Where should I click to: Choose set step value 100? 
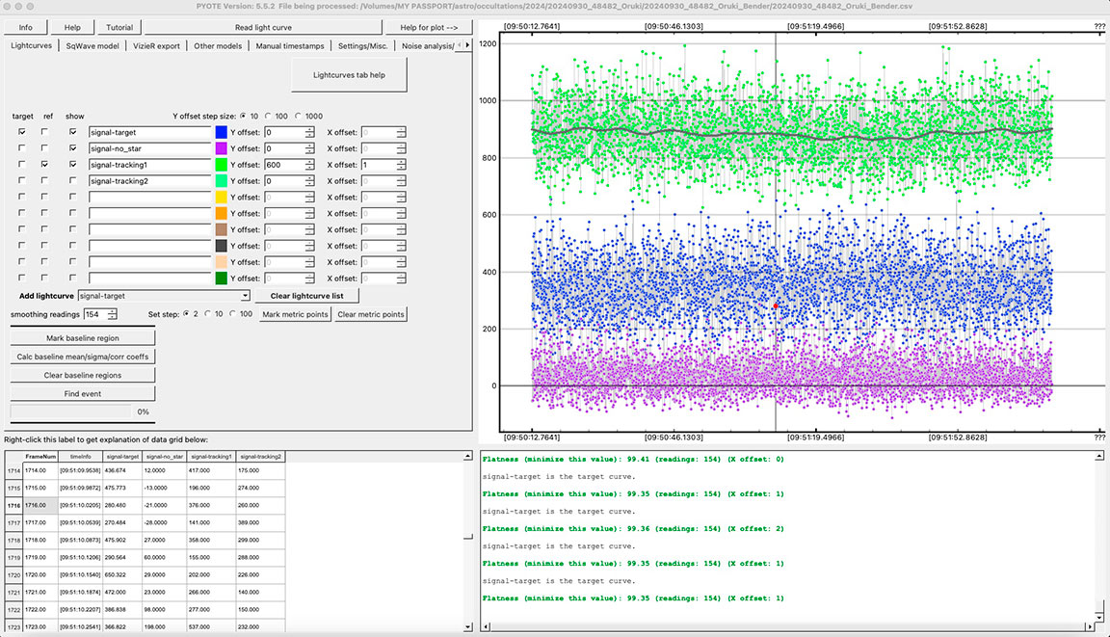point(232,314)
